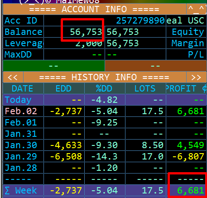Click Jan.30 EDD value -4,633
Image resolution: width=207 pixels, height=198 pixels.
pyautogui.click(x=66, y=145)
